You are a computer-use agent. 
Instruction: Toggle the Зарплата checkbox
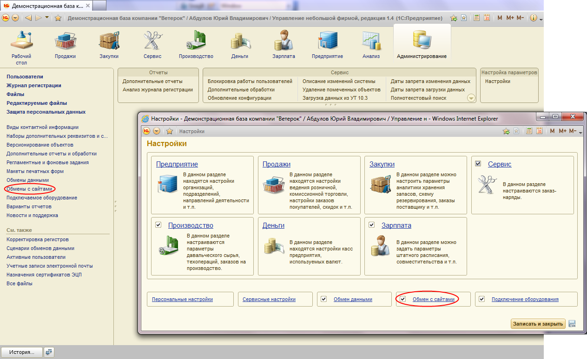(x=371, y=225)
